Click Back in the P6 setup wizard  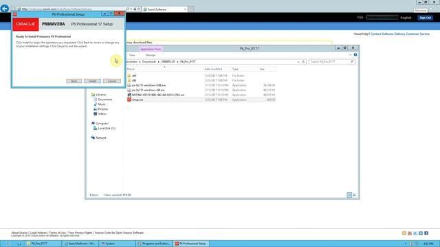click(x=74, y=81)
